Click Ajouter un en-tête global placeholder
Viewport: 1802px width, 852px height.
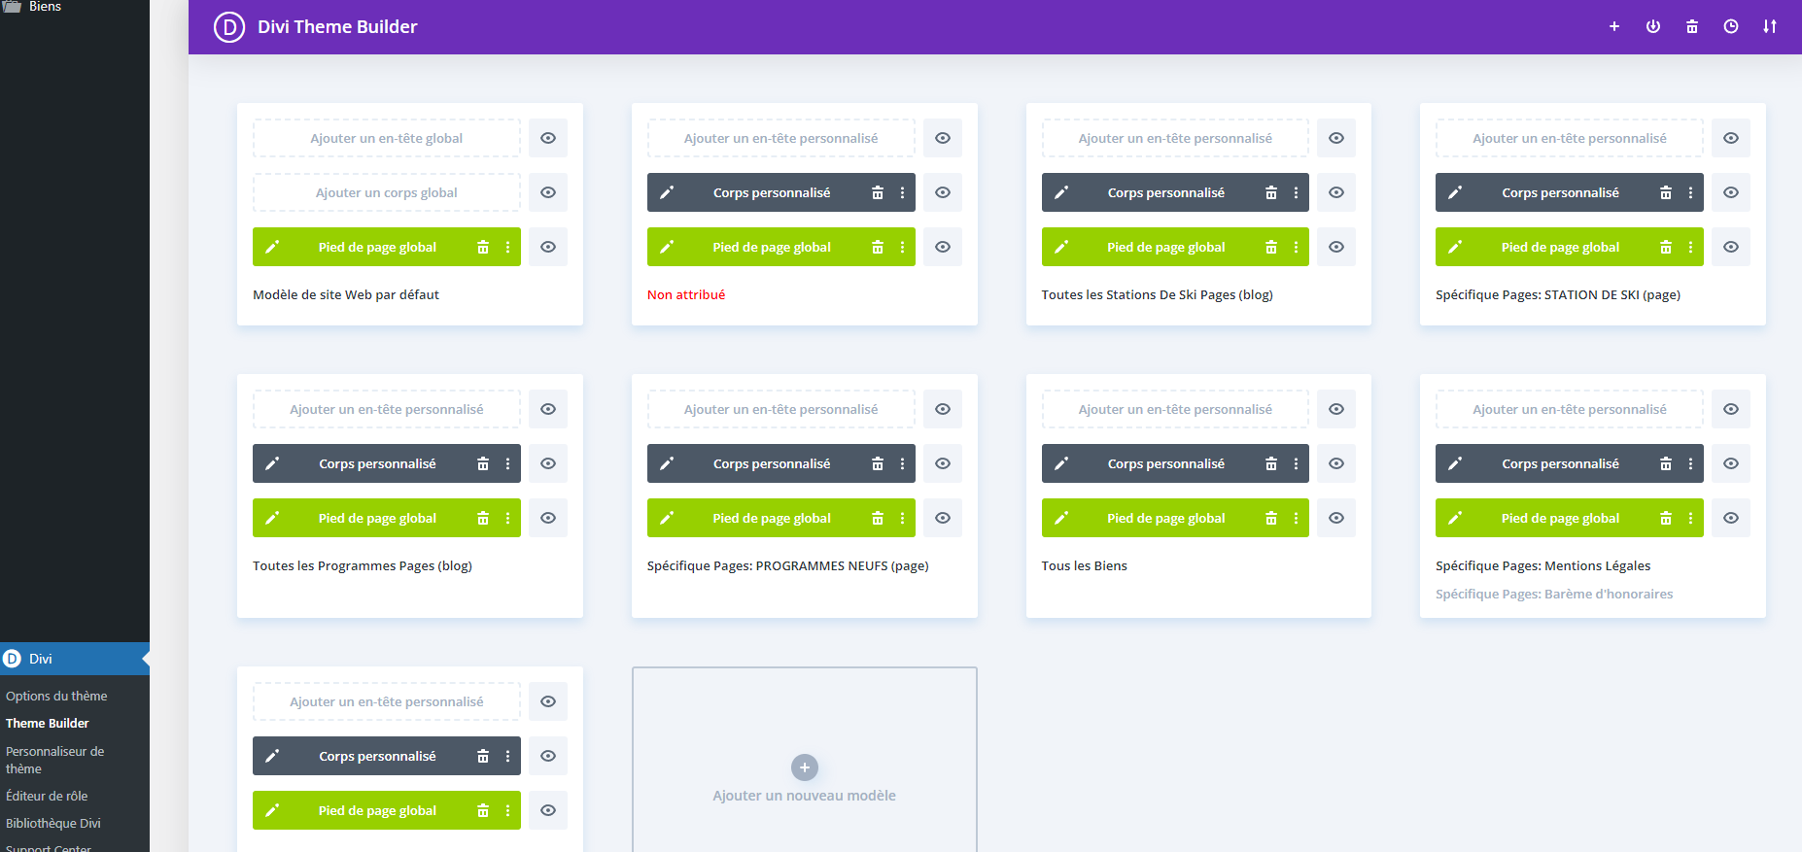387,138
